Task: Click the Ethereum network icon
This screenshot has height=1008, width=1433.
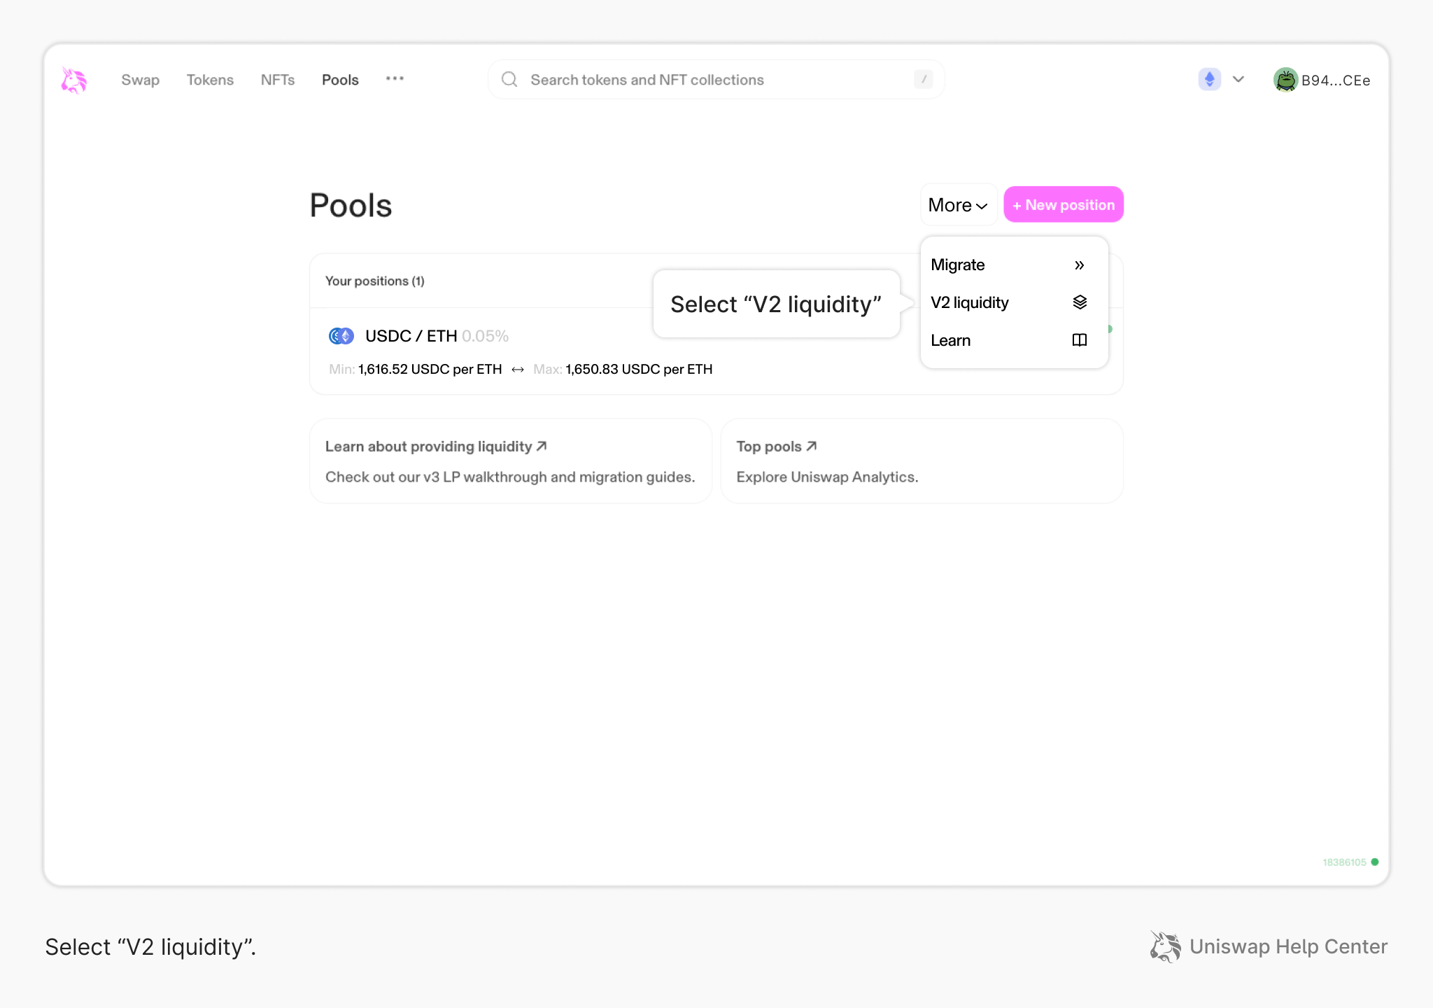Action: (x=1209, y=79)
